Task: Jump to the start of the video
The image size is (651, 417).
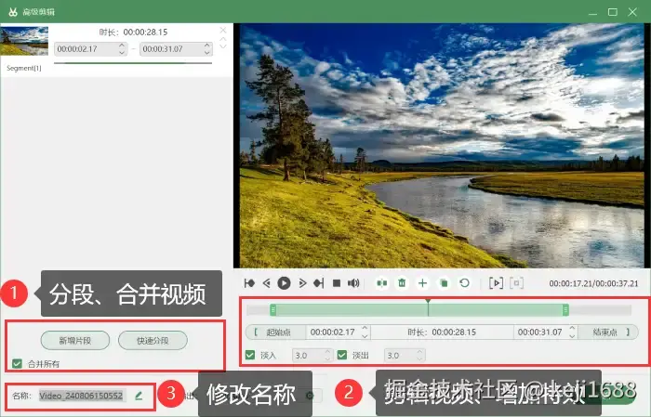Action: (249, 283)
